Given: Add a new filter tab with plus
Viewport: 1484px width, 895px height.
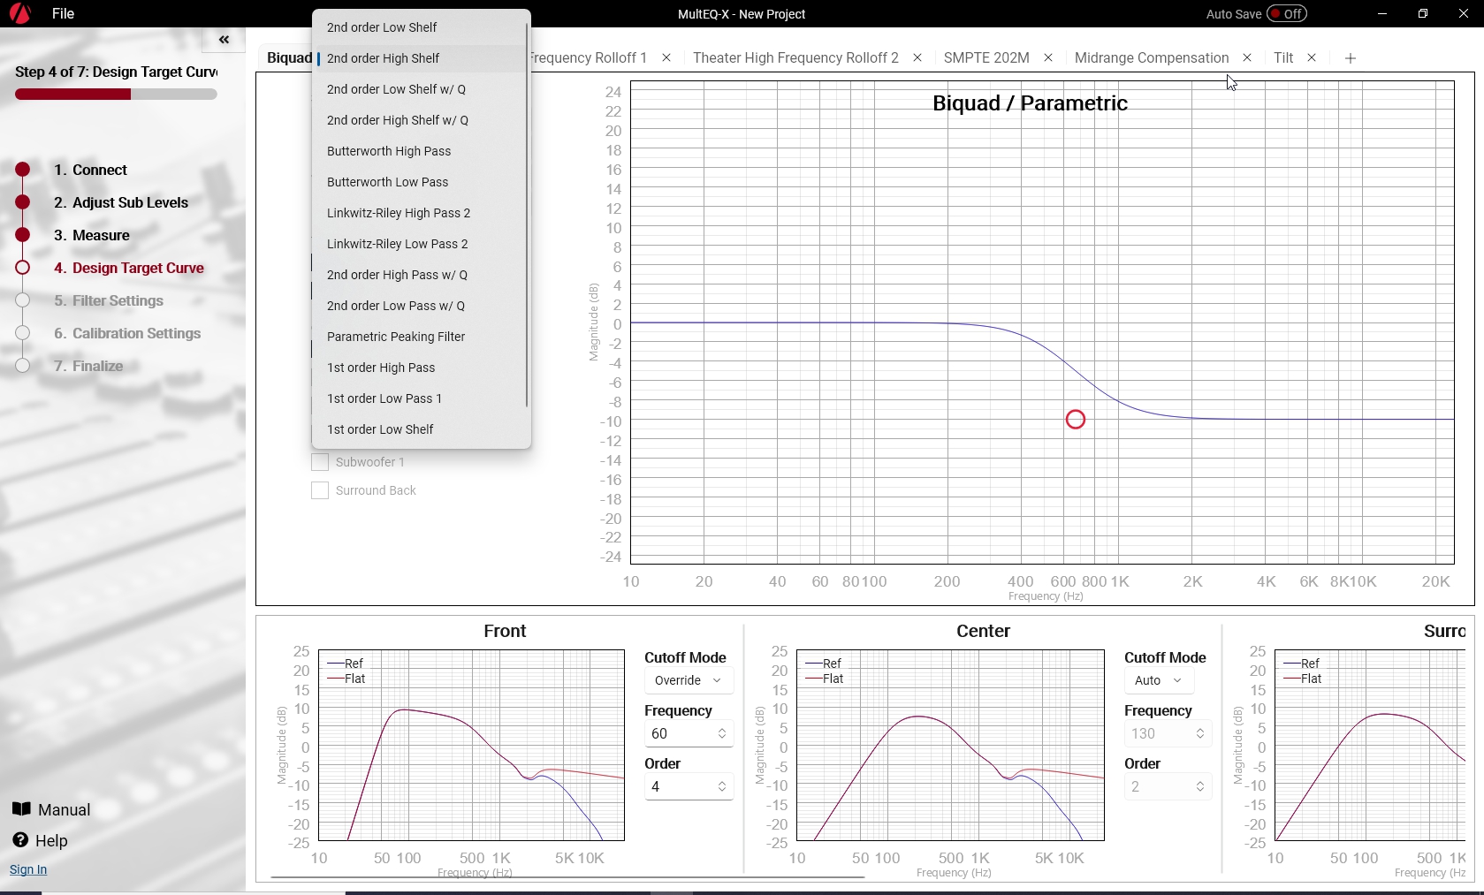Looking at the screenshot, I should (x=1350, y=58).
